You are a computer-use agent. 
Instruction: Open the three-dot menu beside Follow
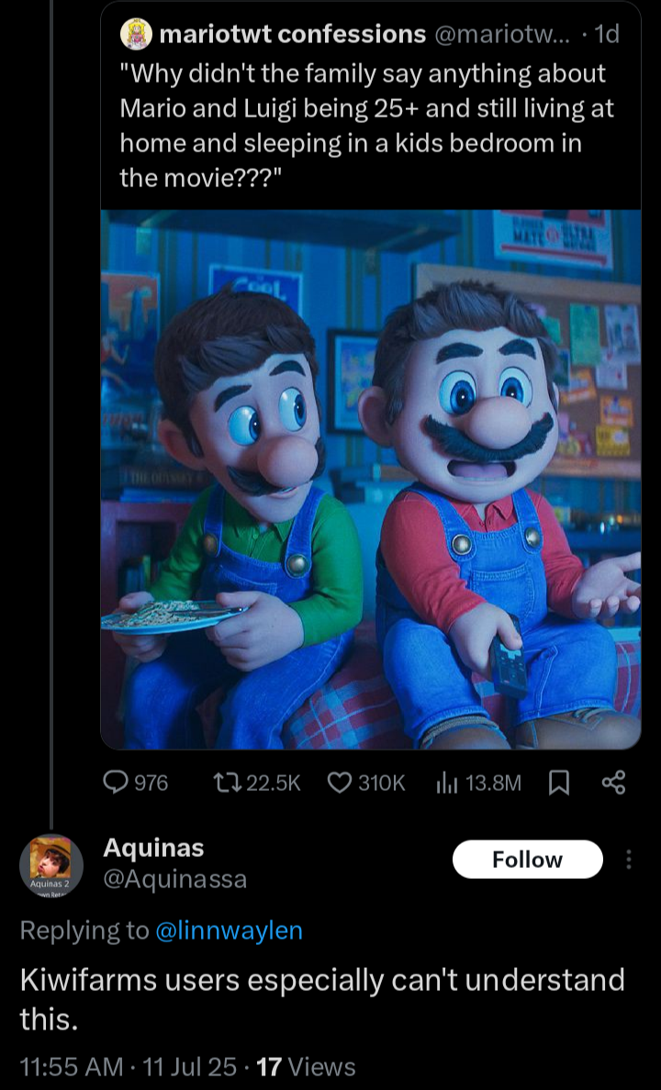click(x=628, y=859)
